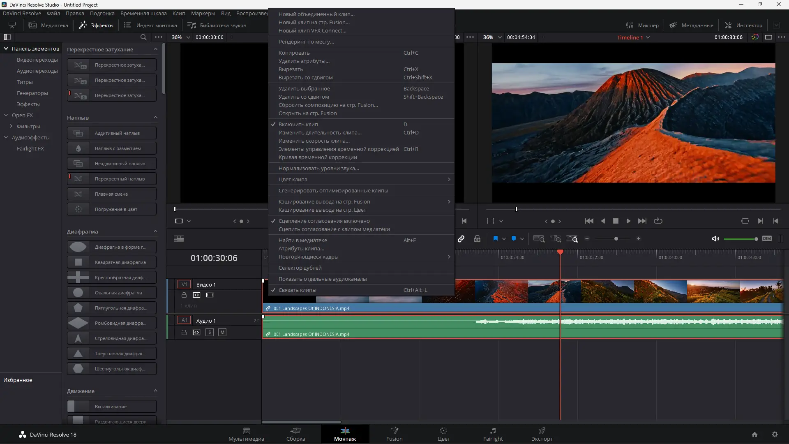This screenshot has width=789, height=444.
Task: Open the Микшер panel icon
Action: click(629, 25)
